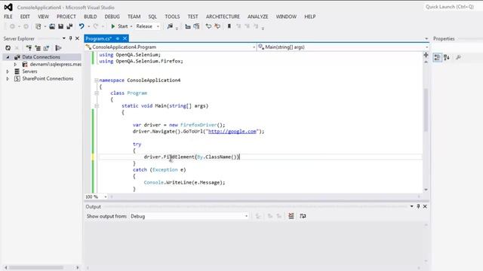
Task: Expand the Servers node
Action: point(8,72)
